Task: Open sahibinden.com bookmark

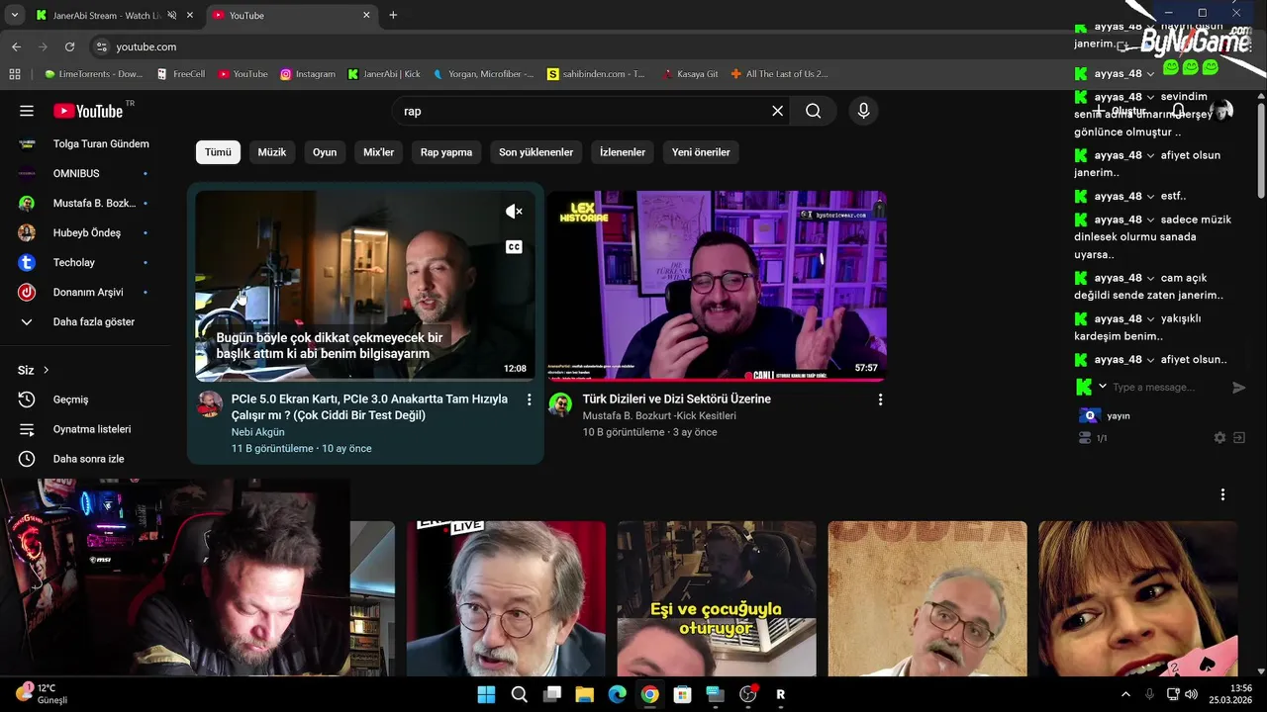Action: 597,74
